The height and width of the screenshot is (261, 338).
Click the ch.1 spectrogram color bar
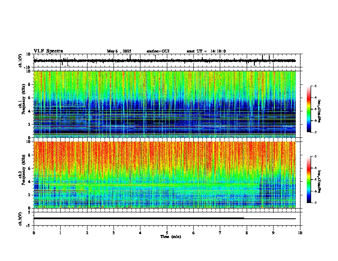(x=309, y=109)
